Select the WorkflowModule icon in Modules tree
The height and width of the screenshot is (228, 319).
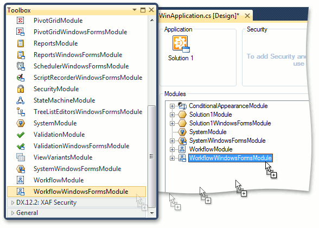[x=182, y=149]
